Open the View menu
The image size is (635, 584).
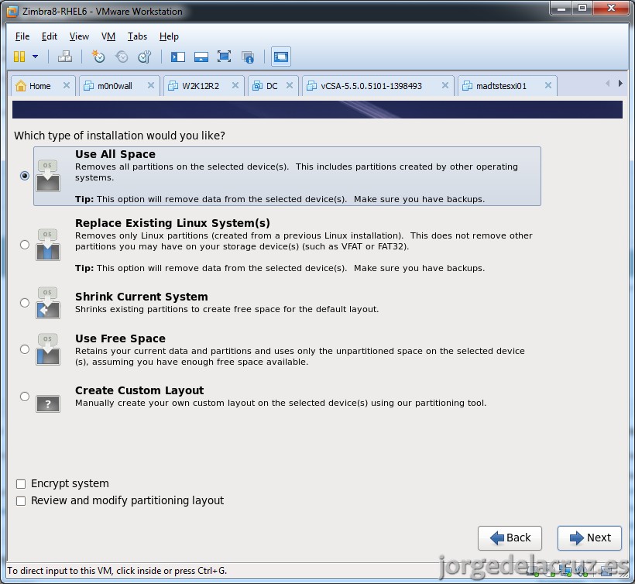79,36
